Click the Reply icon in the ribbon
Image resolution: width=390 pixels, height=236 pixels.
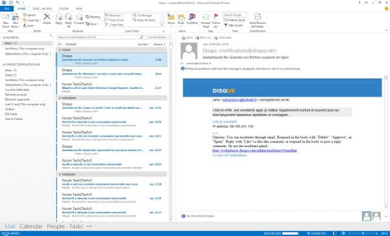[58, 19]
